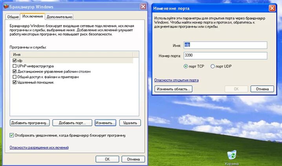The width and height of the screenshot is (282, 166).
Task: Click the Номер порта field showing 3390
Action: pyautogui.click(x=225, y=56)
